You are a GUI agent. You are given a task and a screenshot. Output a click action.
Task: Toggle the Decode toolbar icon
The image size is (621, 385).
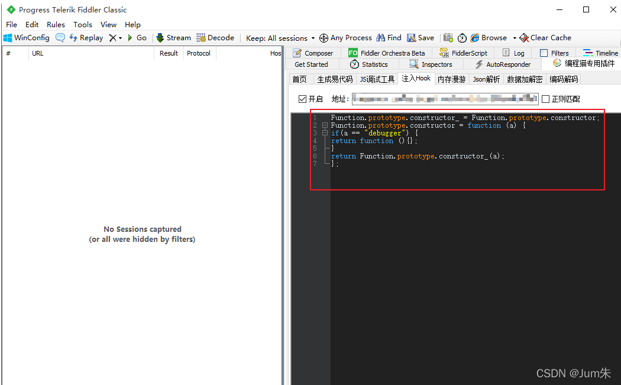pyautogui.click(x=201, y=38)
